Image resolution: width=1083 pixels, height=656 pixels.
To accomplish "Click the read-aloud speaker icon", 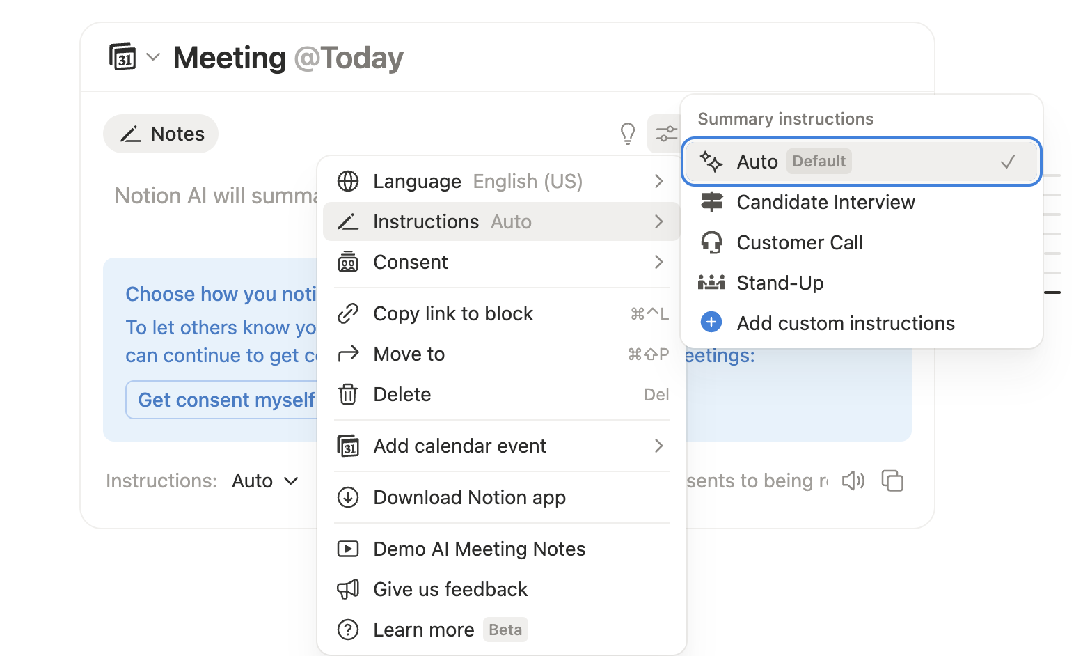I will tap(853, 481).
